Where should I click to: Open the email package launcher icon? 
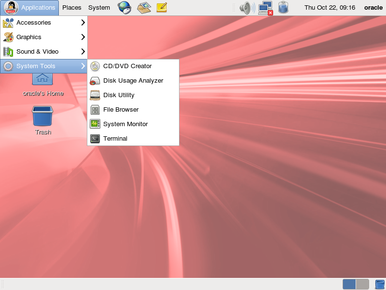pos(144,7)
